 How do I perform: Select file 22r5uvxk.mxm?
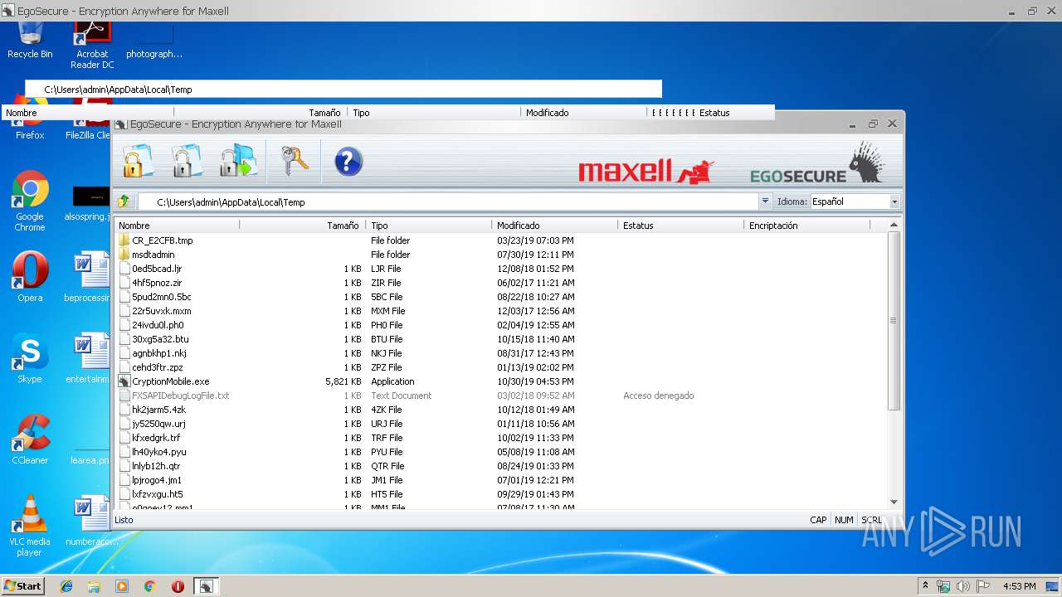pos(162,311)
